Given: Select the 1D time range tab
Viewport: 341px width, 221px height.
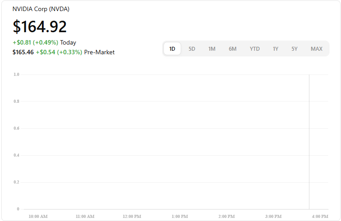Looking at the screenshot, I should [x=172, y=49].
